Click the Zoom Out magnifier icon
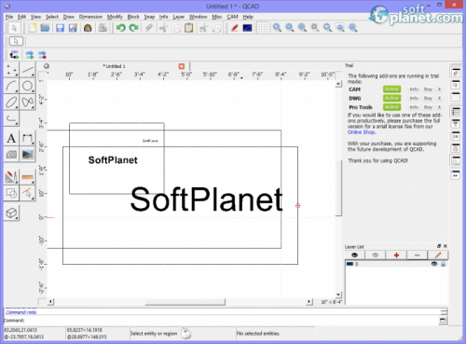466x344 pixels. coord(290,28)
